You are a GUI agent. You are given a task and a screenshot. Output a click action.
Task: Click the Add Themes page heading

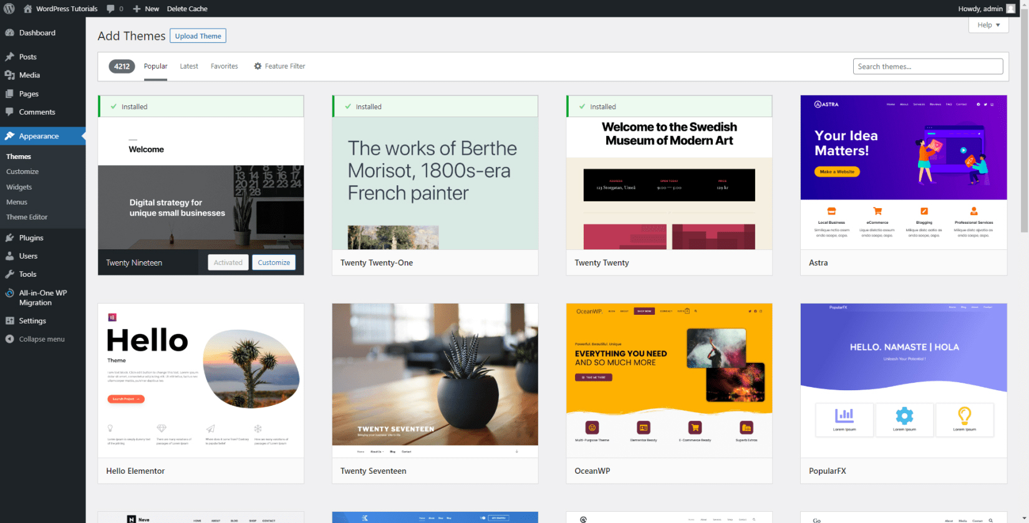(x=132, y=36)
